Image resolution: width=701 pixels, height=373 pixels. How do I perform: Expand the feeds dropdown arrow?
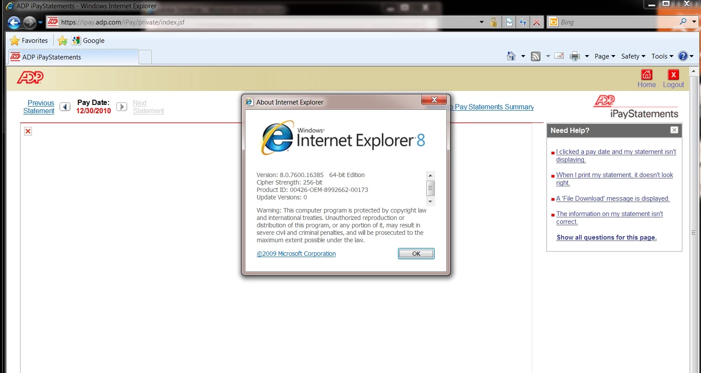coord(548,56)
